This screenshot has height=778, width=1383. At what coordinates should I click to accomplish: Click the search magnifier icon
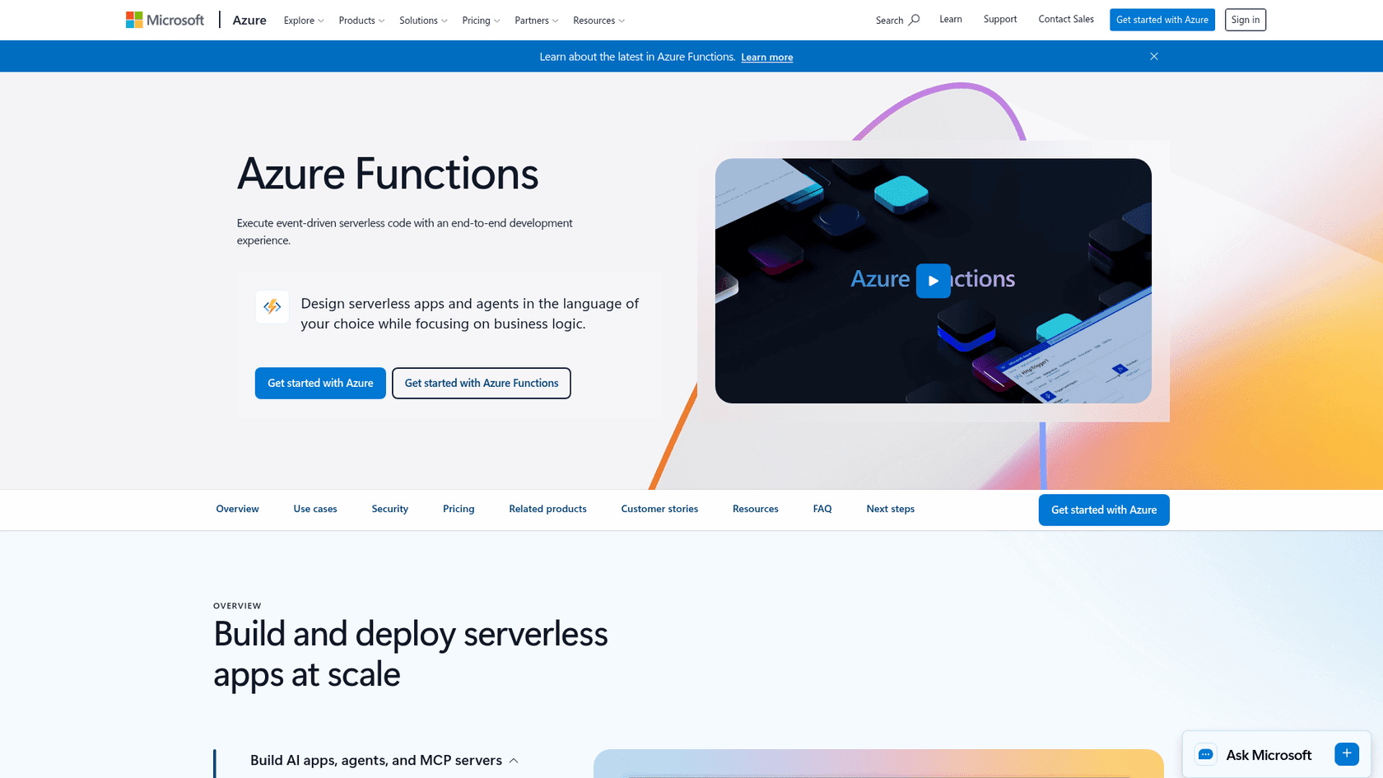point(914,20)
